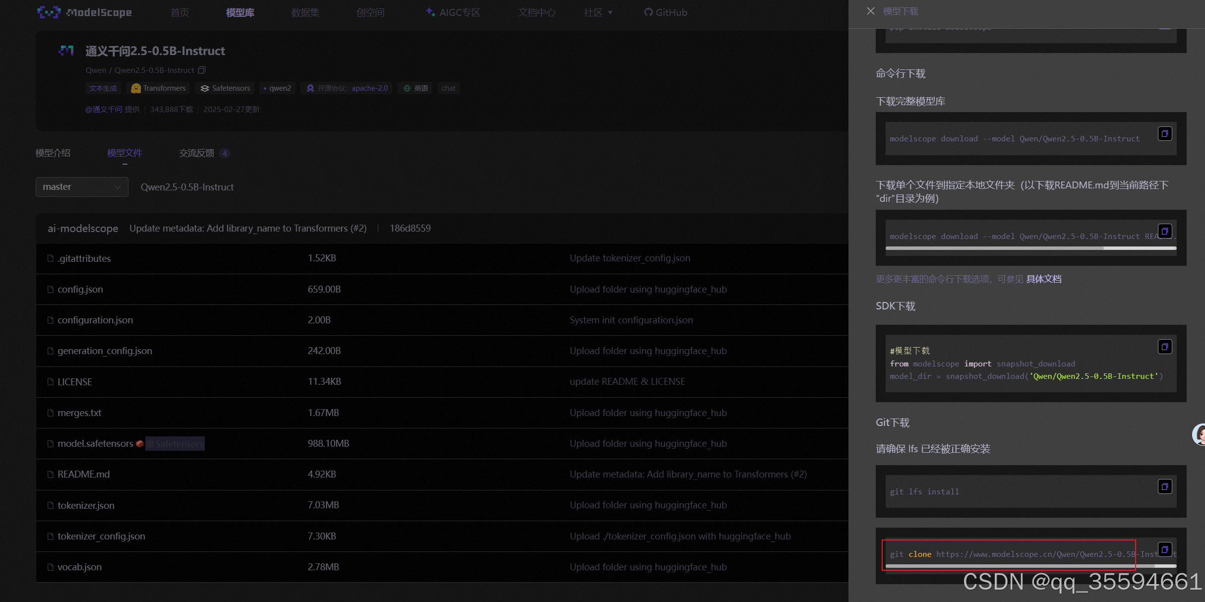
Task: Switch to the 模型介绍 tab
Action: 53,153
